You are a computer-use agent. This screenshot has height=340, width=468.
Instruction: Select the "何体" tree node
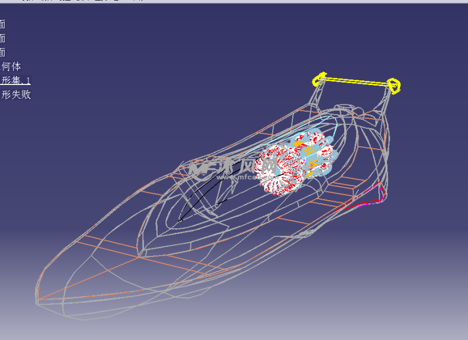[11, 67]
